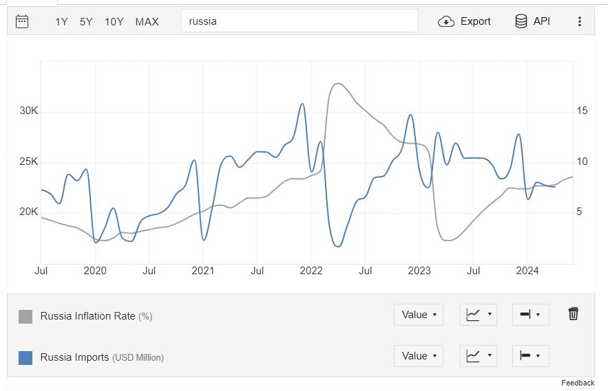
Task: Open chart type dropdown for Inflation Rate
Action: 479,315
